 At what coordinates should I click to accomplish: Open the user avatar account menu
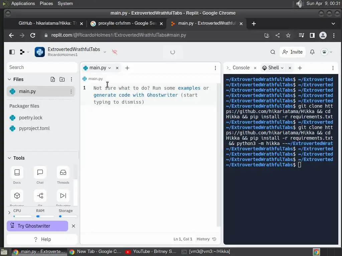coord(326,52)
